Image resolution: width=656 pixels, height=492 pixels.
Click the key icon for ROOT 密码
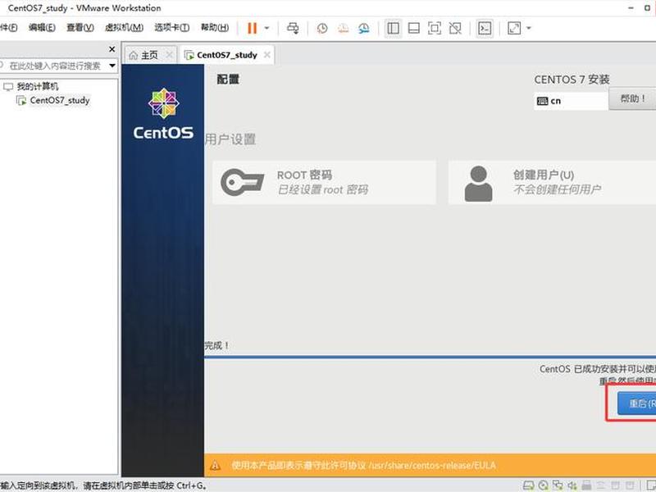(242, 182)
